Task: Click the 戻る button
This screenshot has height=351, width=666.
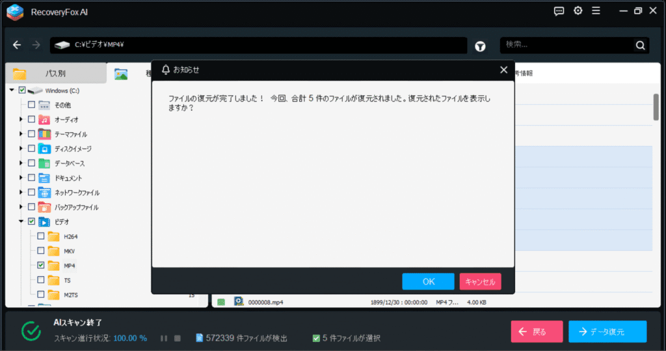Action: 537,331
